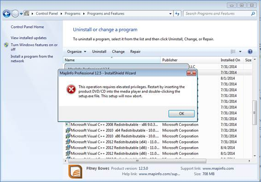The width and height of the screenshot is (261, 182).
Task: Open Turn Windows features on or off
Action: click(x=34, y=47)
